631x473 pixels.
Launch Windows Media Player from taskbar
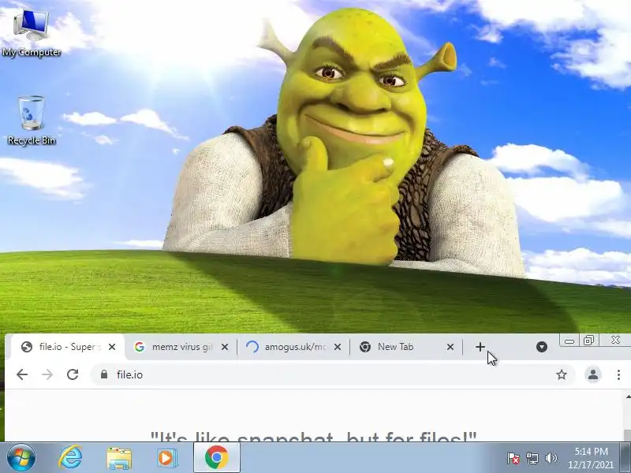166,458
